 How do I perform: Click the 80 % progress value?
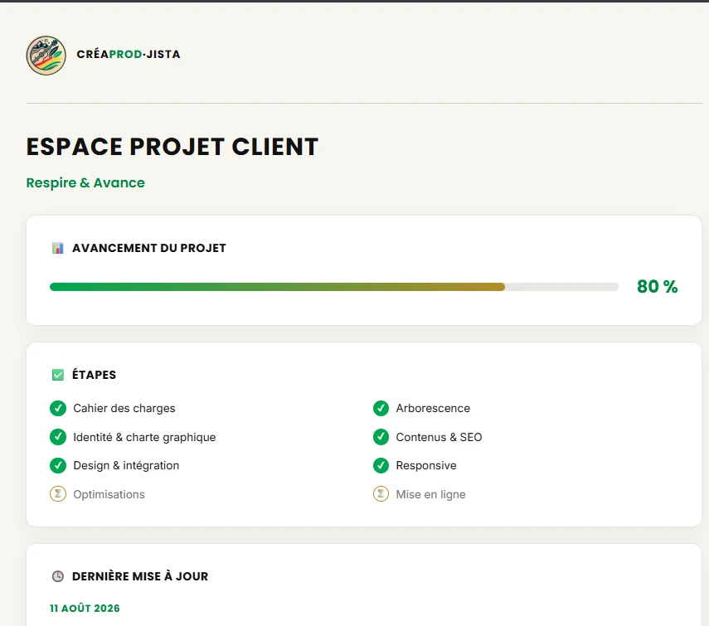click(x=657, y=287)
